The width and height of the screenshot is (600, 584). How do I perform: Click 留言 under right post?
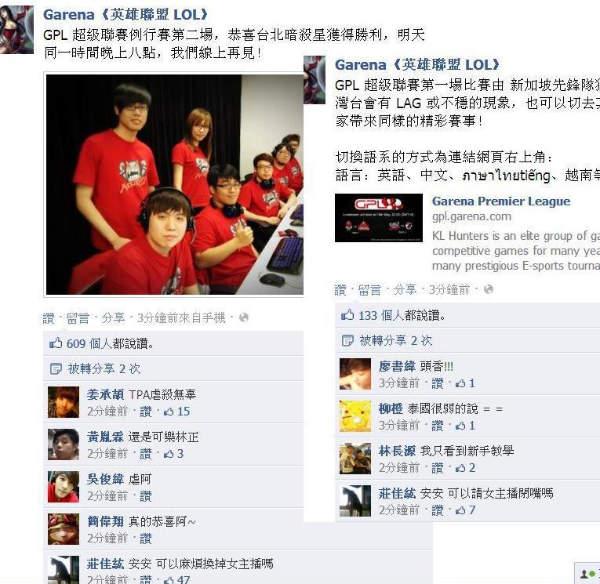tap(369, 290)
